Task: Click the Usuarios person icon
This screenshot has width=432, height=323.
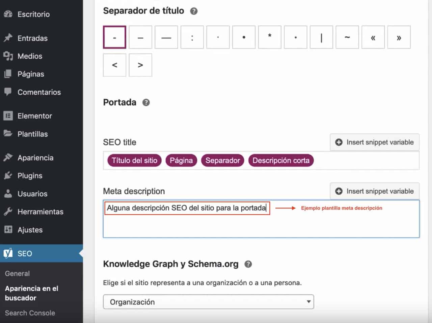Action: click(8, 194)
